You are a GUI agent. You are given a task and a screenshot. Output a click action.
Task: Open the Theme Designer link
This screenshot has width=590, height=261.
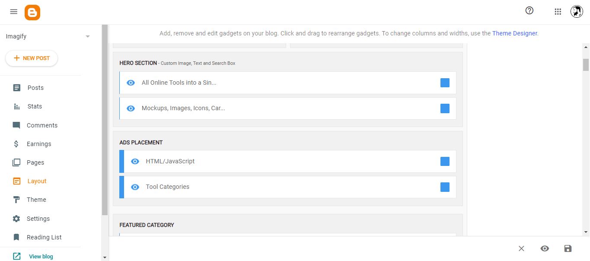tap(514, 33)
